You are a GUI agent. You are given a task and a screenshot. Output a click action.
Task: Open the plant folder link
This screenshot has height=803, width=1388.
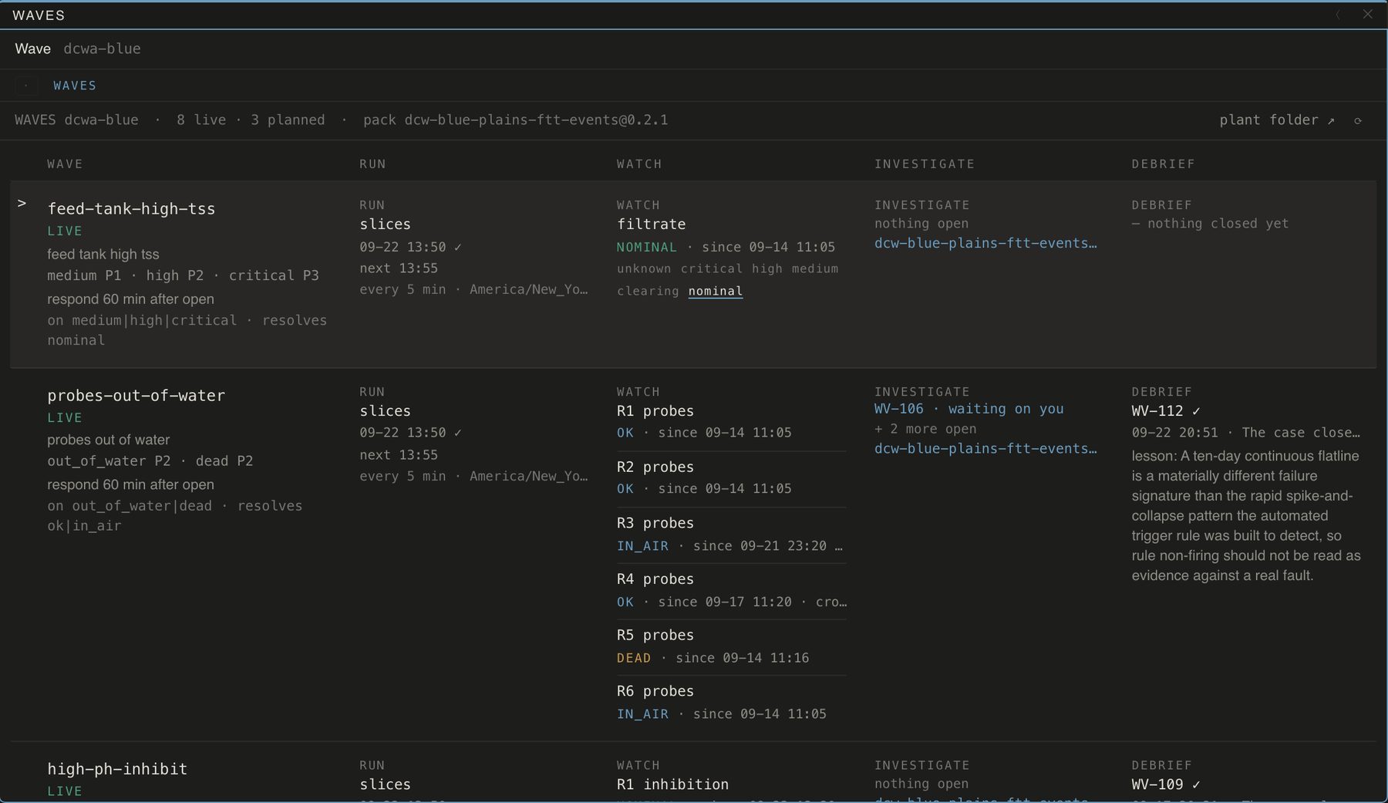tap(1277, 120)
